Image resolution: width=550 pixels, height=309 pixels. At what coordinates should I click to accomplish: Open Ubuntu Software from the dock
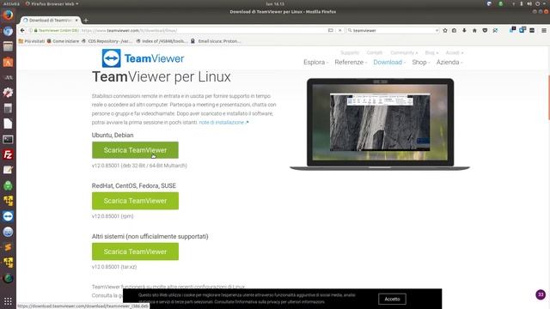[8, 62]
